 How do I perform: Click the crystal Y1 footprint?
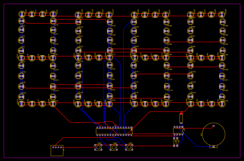181,118
